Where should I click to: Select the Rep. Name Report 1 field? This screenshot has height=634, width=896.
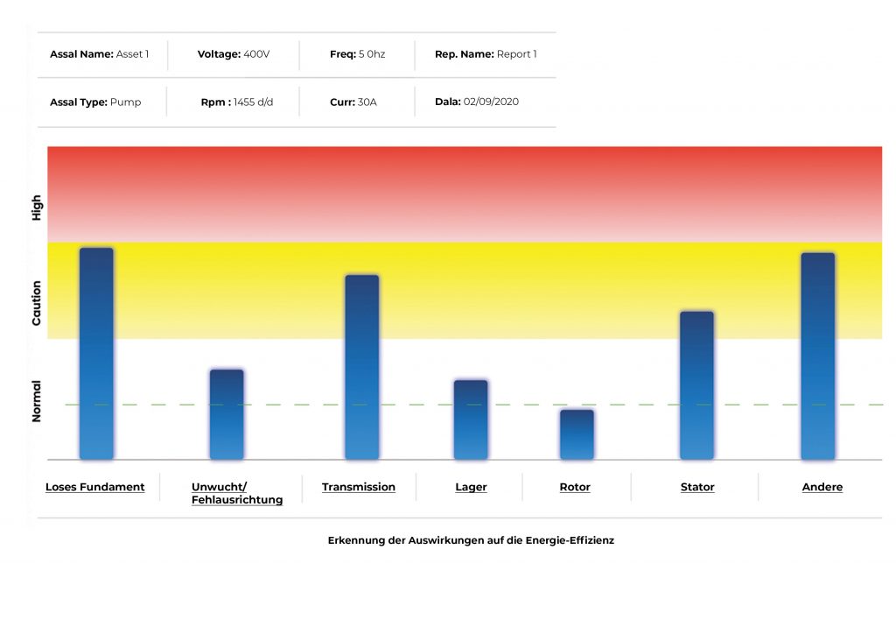pos(486,54)
